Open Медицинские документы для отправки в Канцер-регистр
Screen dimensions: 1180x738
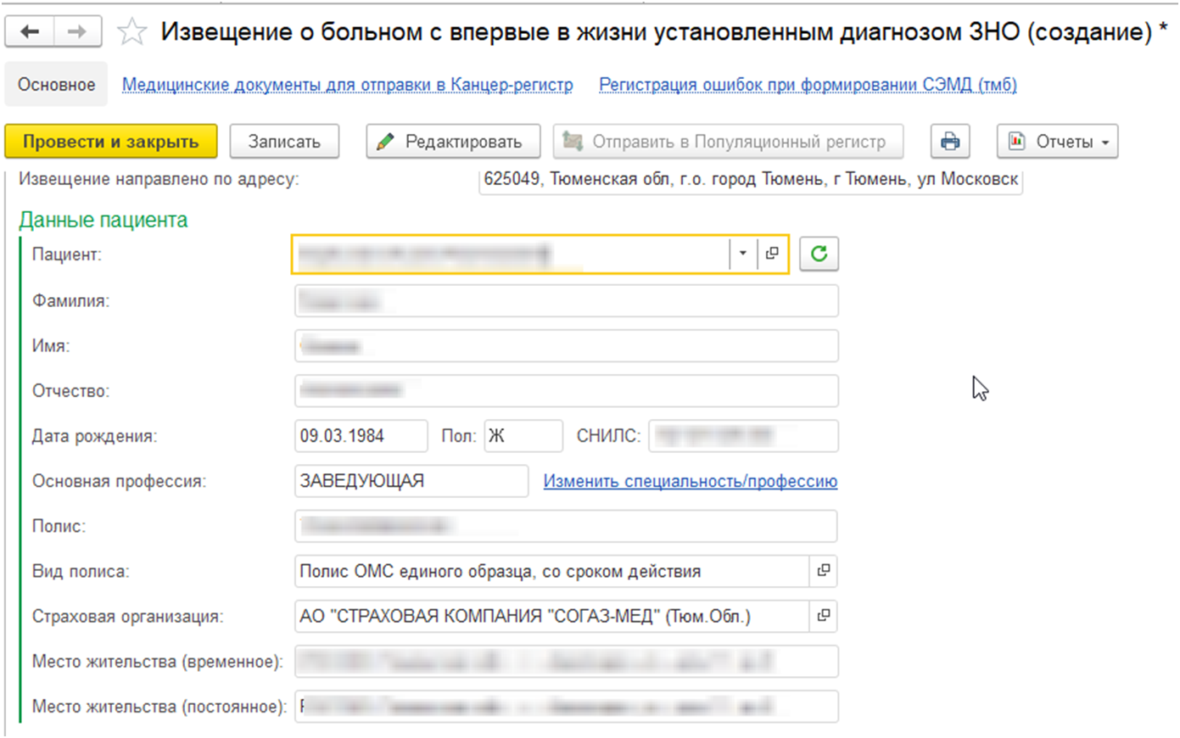347,85
